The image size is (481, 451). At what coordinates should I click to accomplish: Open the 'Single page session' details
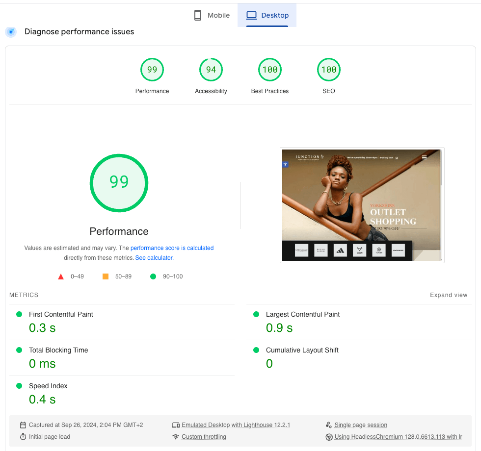[x=361, y=425]
